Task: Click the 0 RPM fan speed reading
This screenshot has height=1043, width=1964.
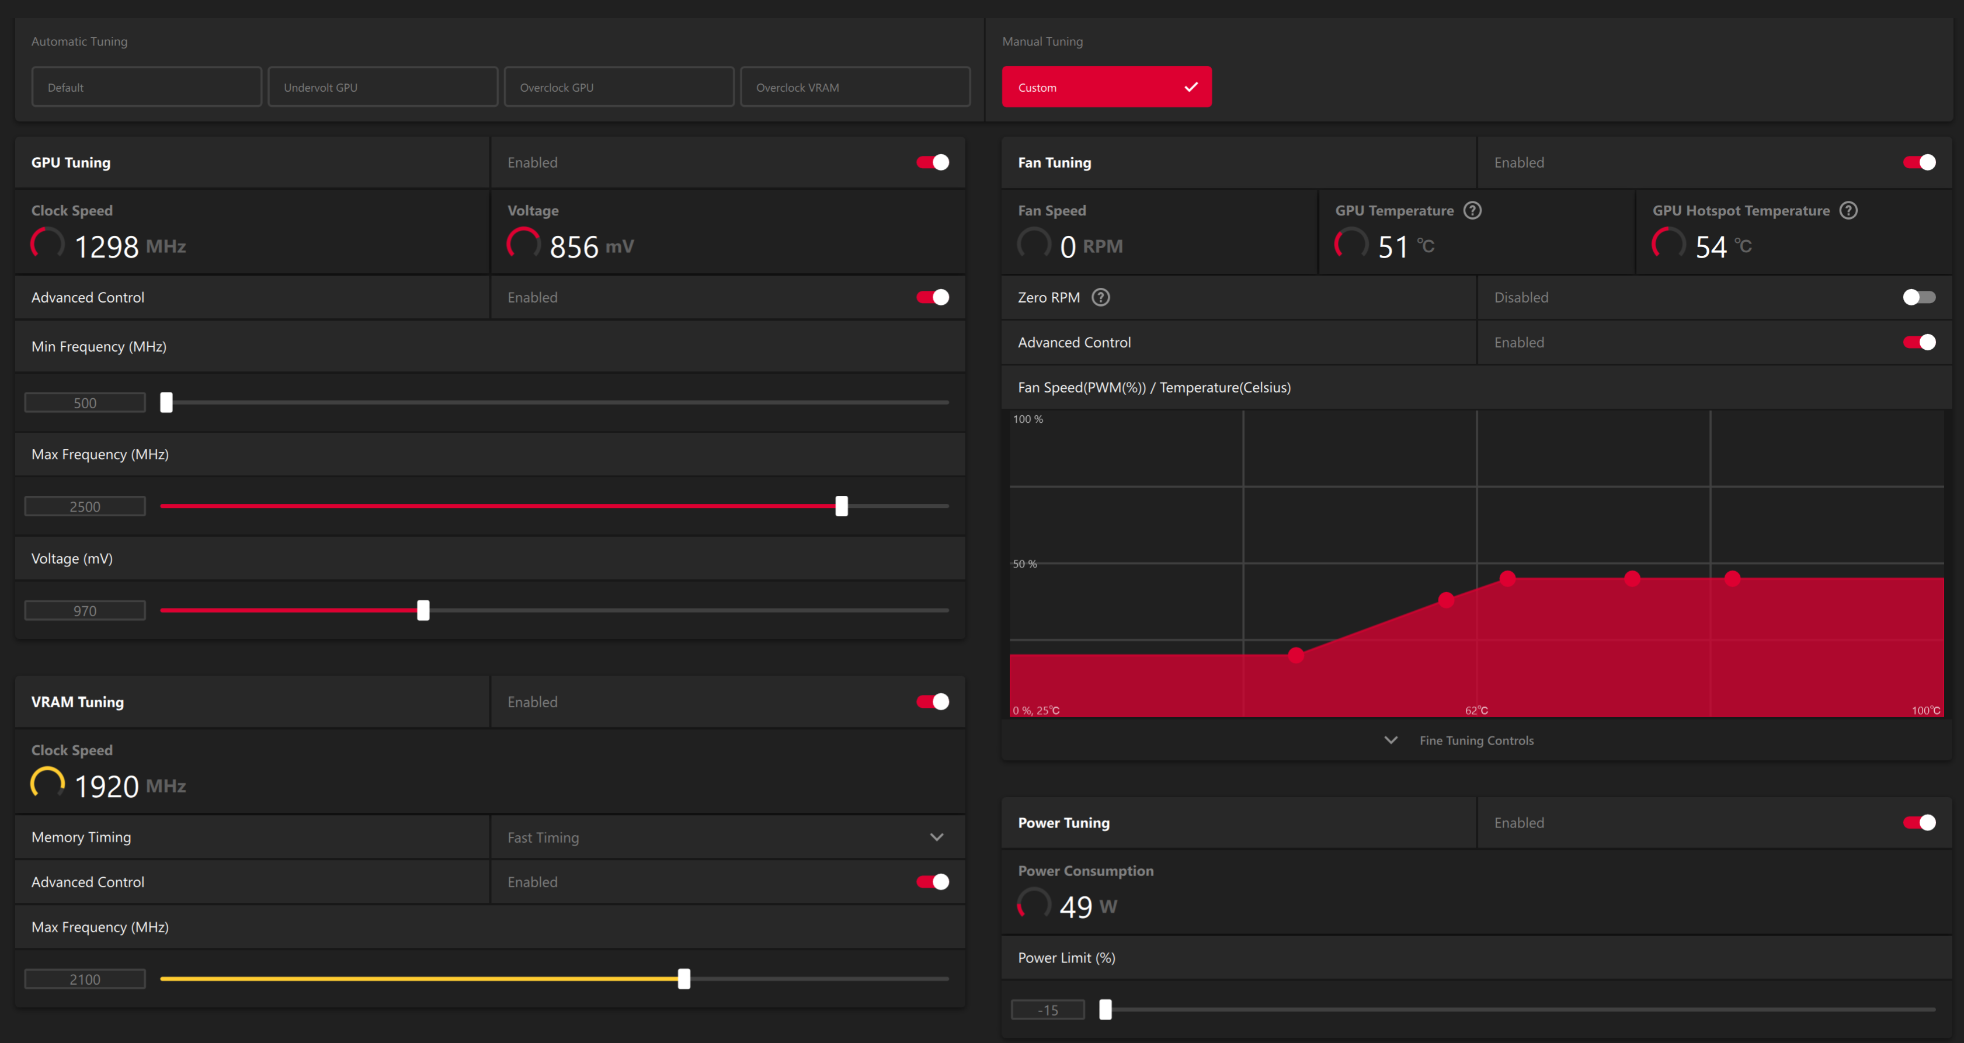Action: (x=1091, y=246)
